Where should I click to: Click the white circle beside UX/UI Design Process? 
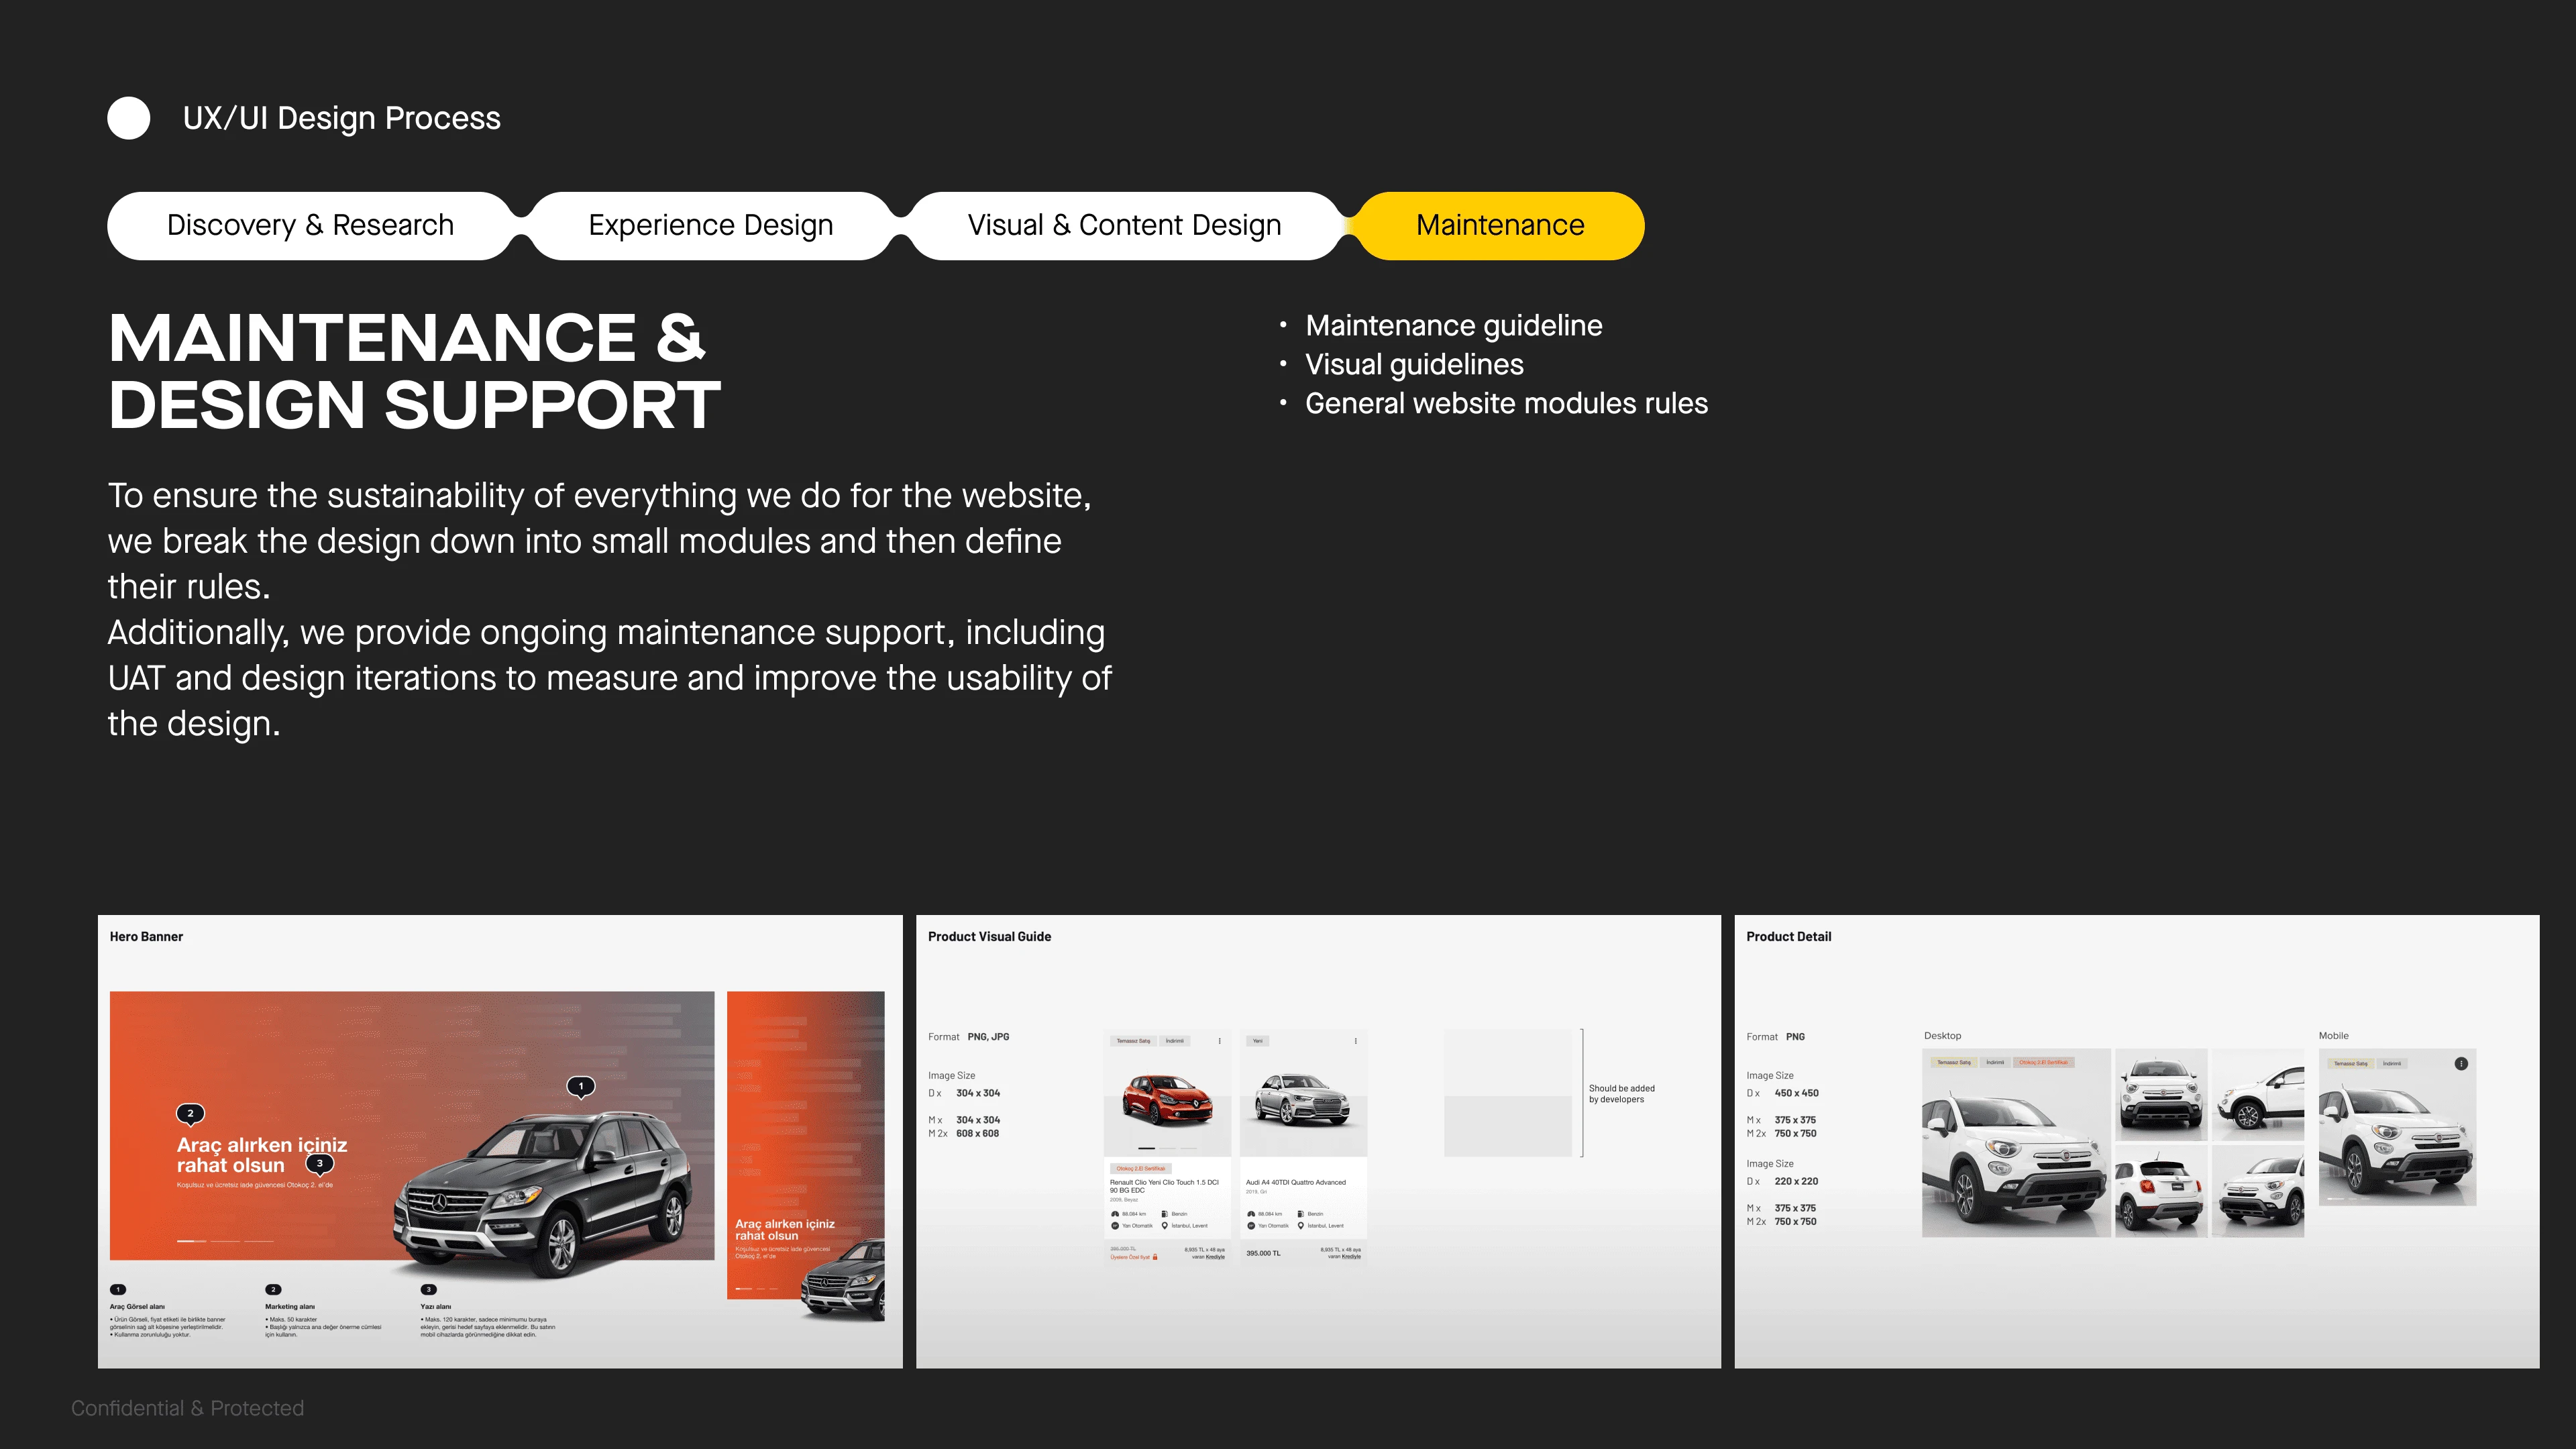[x=128, y=118]
